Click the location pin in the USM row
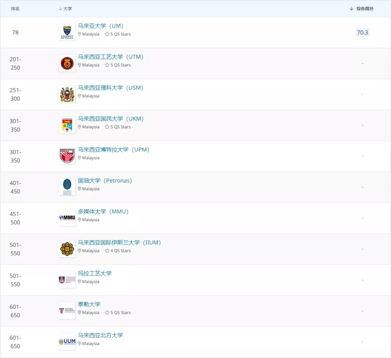Image resolution: width=391 pixels, height=358 pixels. coord(80,96)
